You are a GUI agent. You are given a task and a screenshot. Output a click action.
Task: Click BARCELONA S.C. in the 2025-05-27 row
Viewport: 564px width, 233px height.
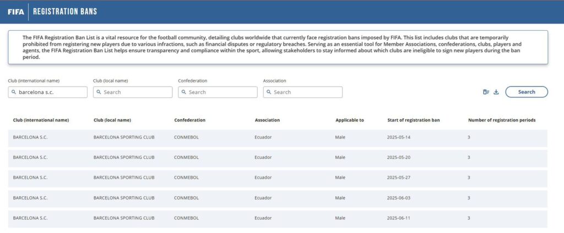(x=30, y=177)
